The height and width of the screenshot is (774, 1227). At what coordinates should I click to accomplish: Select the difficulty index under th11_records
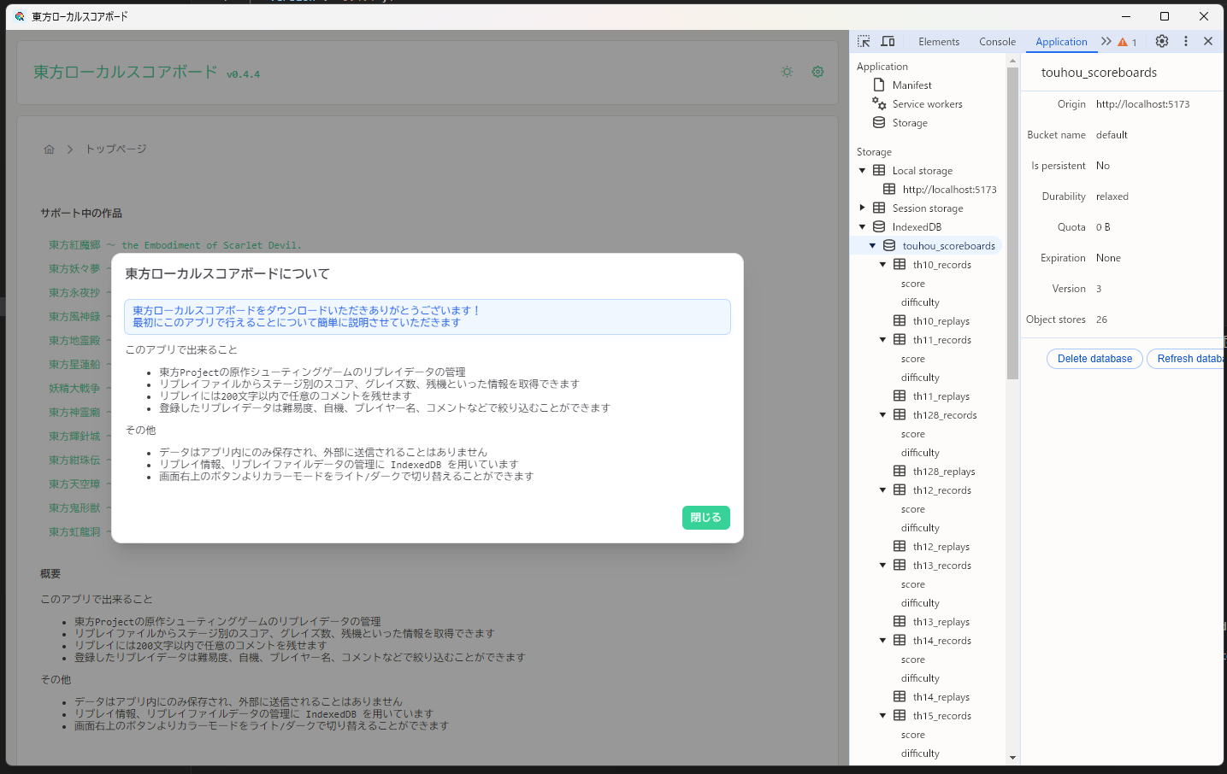[x=920, y=378]
